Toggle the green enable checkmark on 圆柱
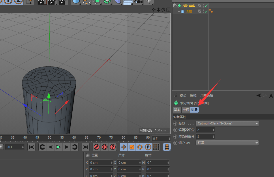274x177 pixels. 206,11
